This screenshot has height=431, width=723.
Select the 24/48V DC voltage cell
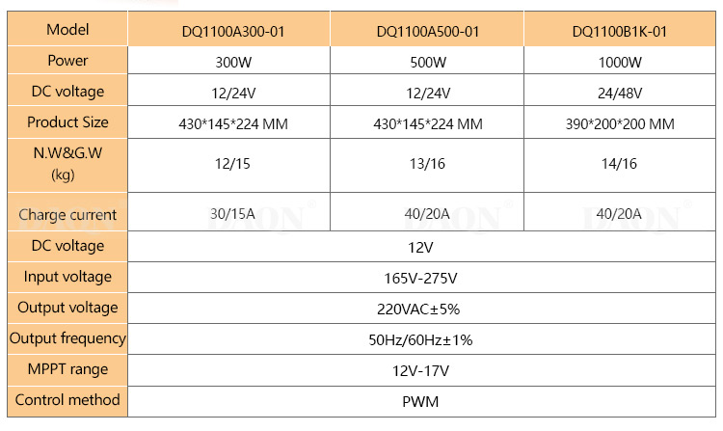pos(620,91)
